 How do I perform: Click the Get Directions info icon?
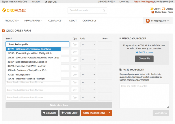click(x=137, y=52)
